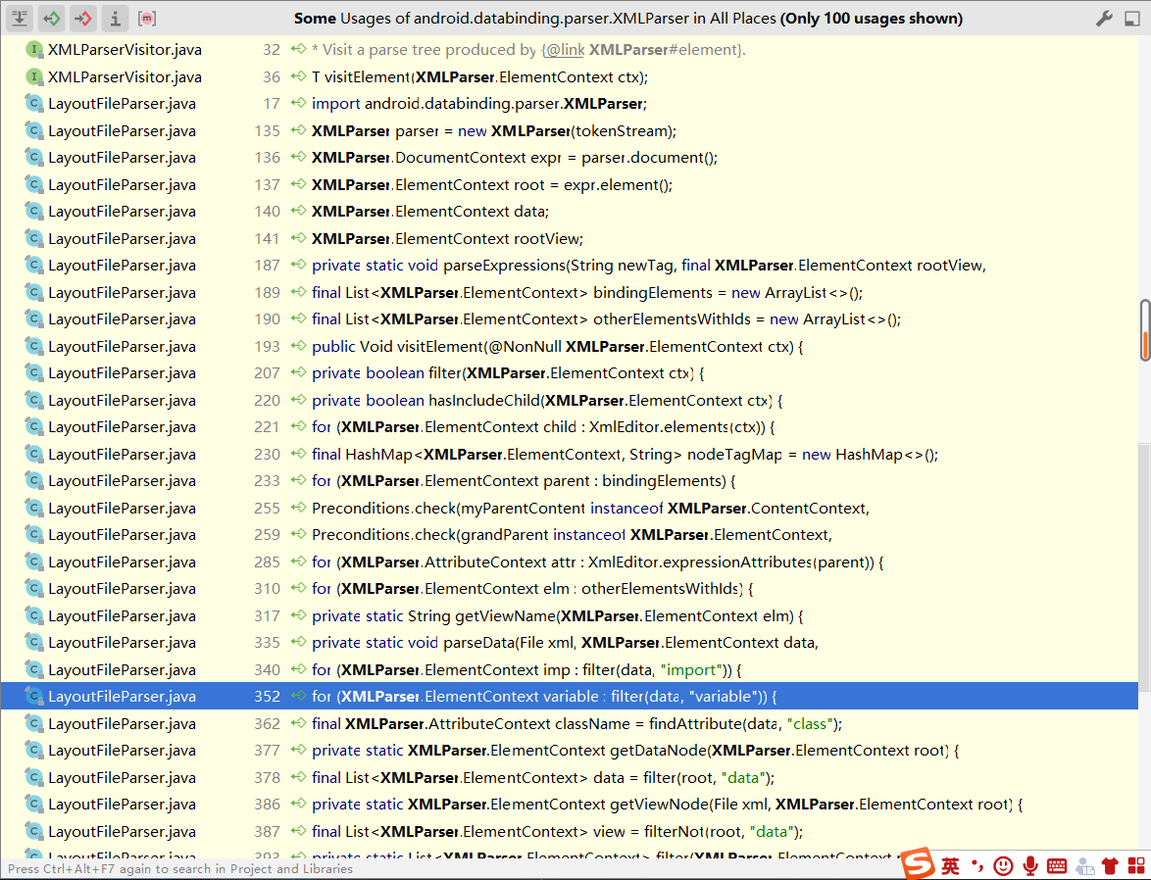Open Sogou emoji picker icon
The height and width of the screenshot is (880, 1151).
1002,865
